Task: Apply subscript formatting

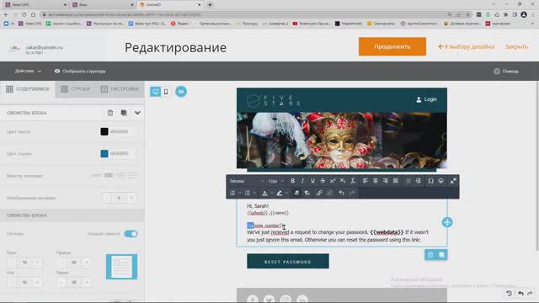Action: pyautogui.click(x=343, y=181)
